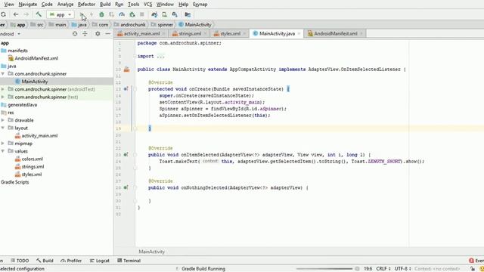484x272 pixels.
Task: Open the Profiler tool window
Action: click(71, 261)
